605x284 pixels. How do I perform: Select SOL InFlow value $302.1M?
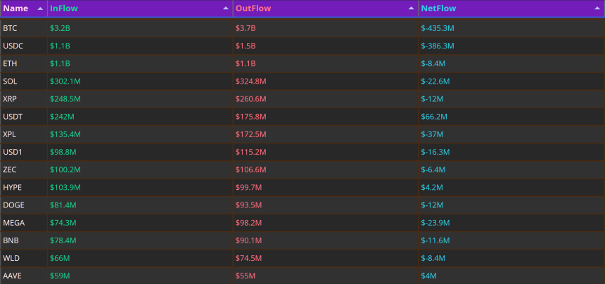(65, 82)
